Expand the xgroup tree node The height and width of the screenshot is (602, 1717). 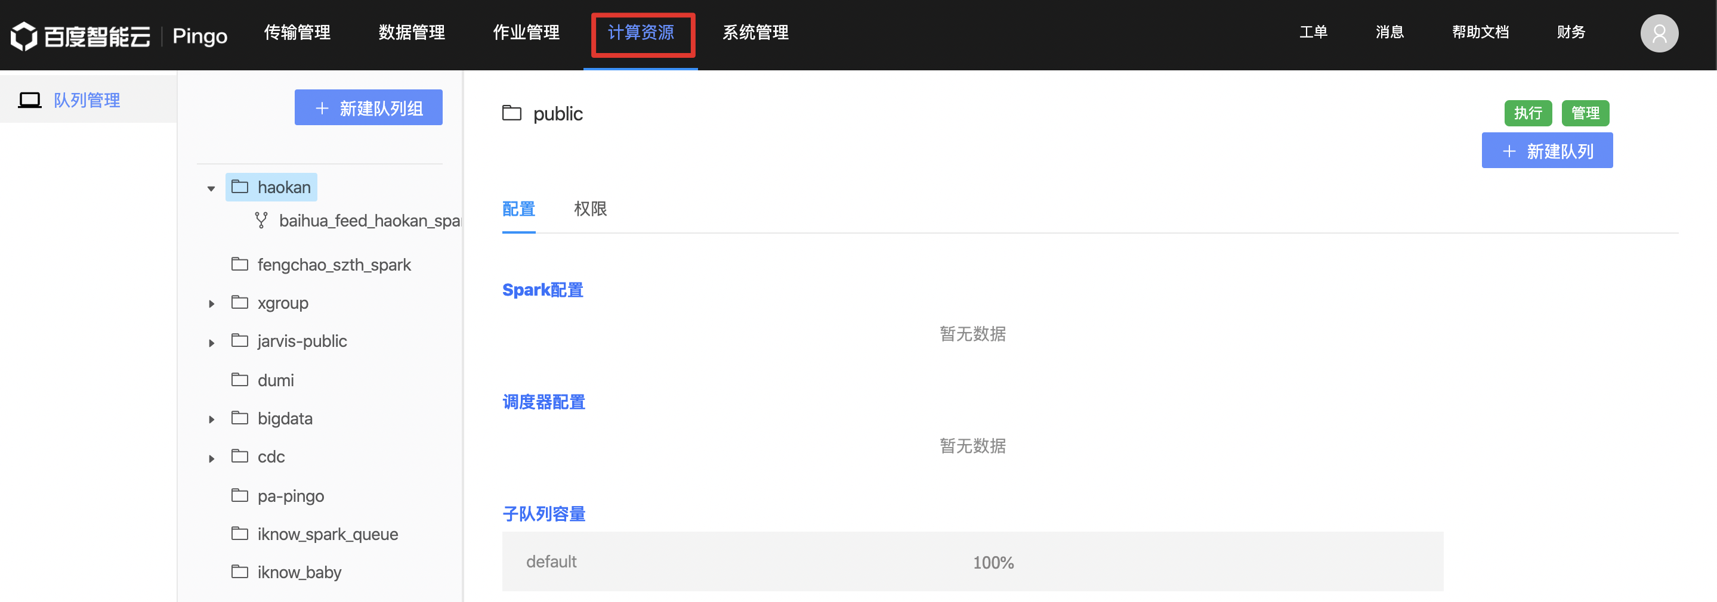click(x=211, y=303)
